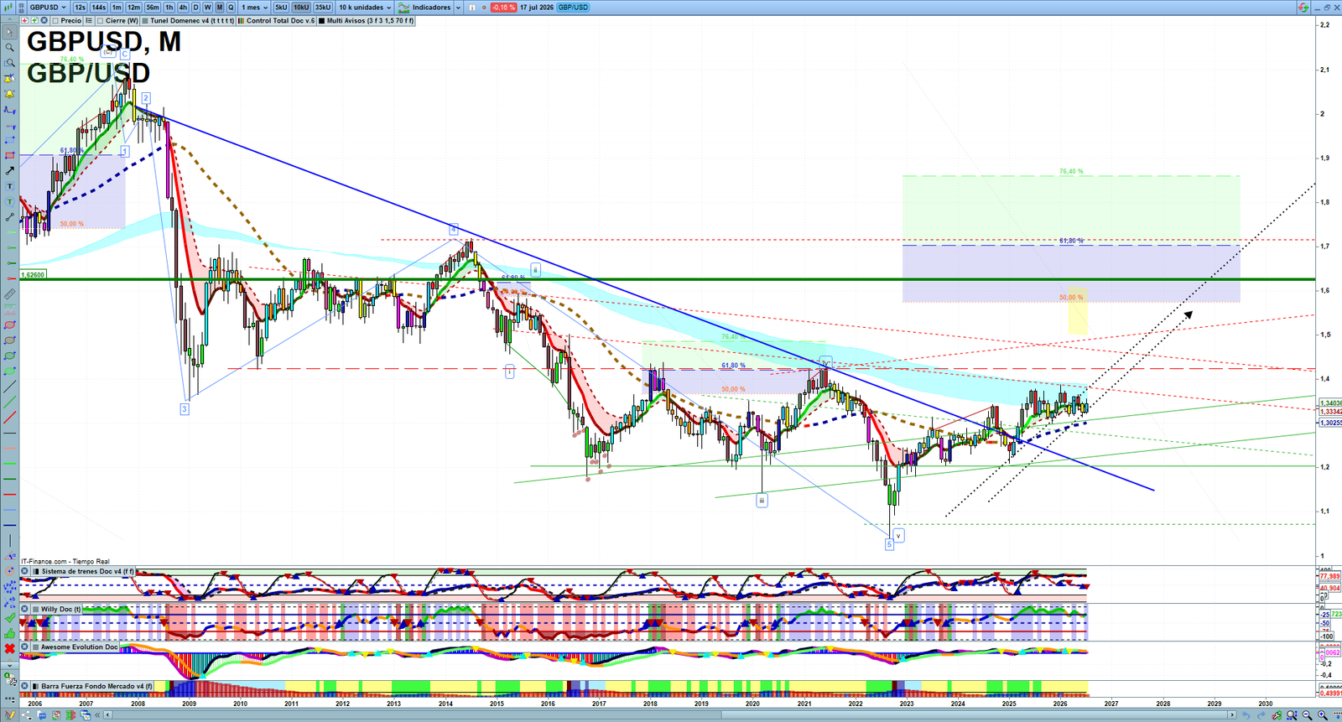
Task: Select the green diagonal line tool
Action: [10, 401]
